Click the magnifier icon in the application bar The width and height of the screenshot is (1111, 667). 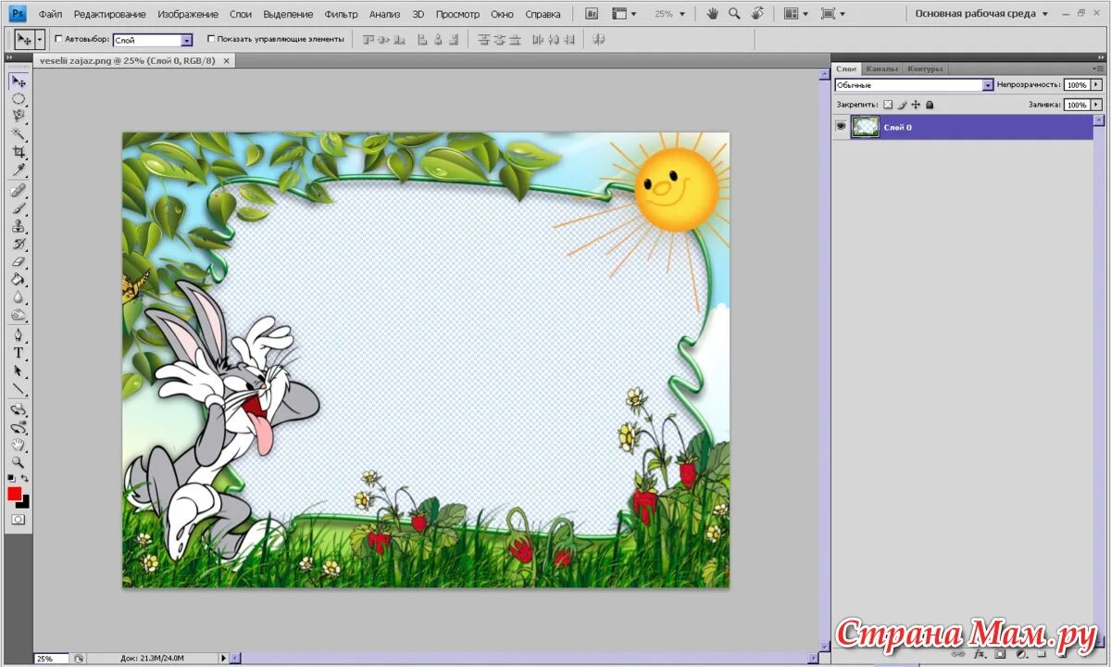tap(735, 14)
